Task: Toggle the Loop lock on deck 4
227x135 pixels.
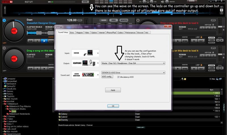Action: pyautogui.click(x=201, y=65)
